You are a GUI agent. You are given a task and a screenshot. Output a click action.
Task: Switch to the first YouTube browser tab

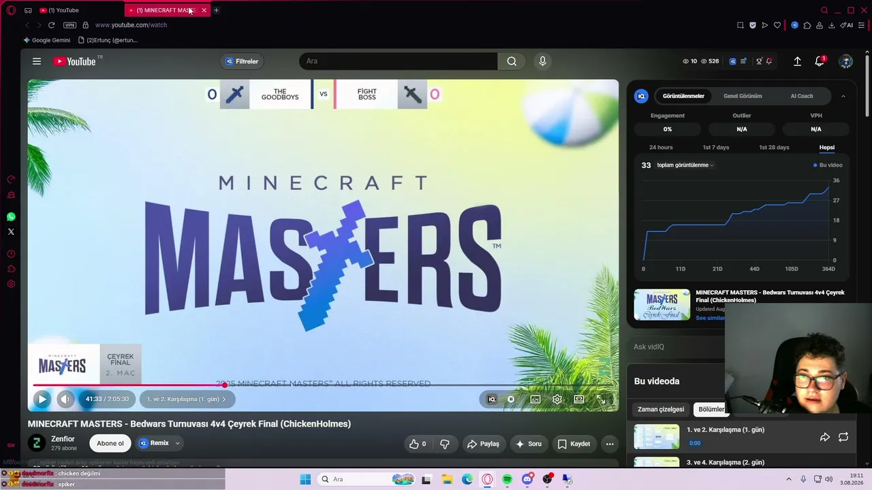tap(78, 10)
